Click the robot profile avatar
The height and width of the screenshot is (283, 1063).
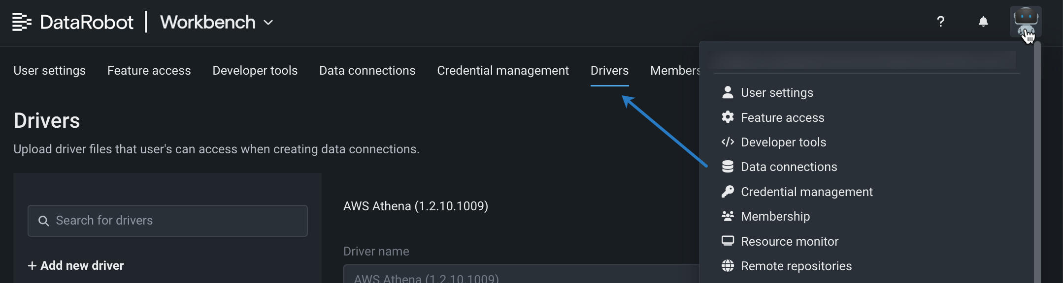click(x=1026, y=22)
